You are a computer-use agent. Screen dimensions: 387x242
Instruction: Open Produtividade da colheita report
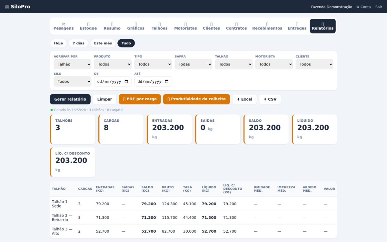(x=197, y=99)
